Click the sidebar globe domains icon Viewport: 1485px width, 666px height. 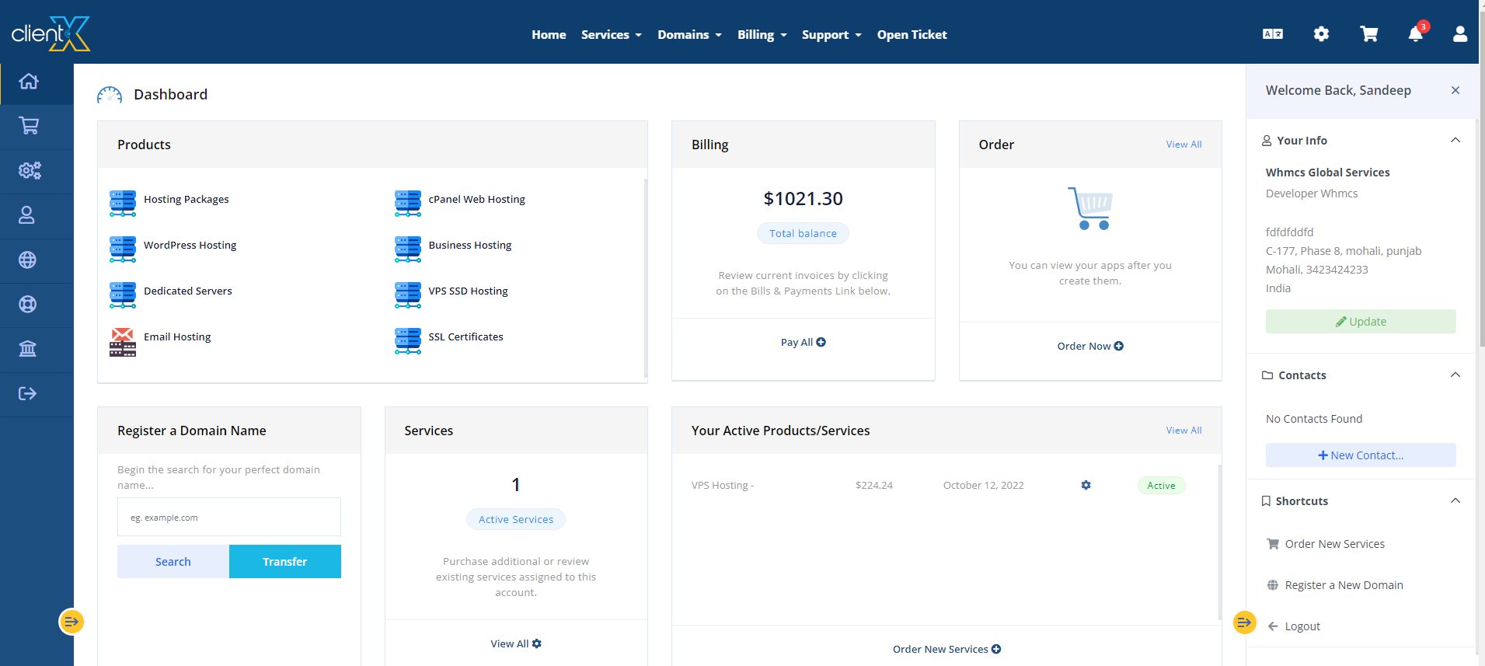click(28, 260)
